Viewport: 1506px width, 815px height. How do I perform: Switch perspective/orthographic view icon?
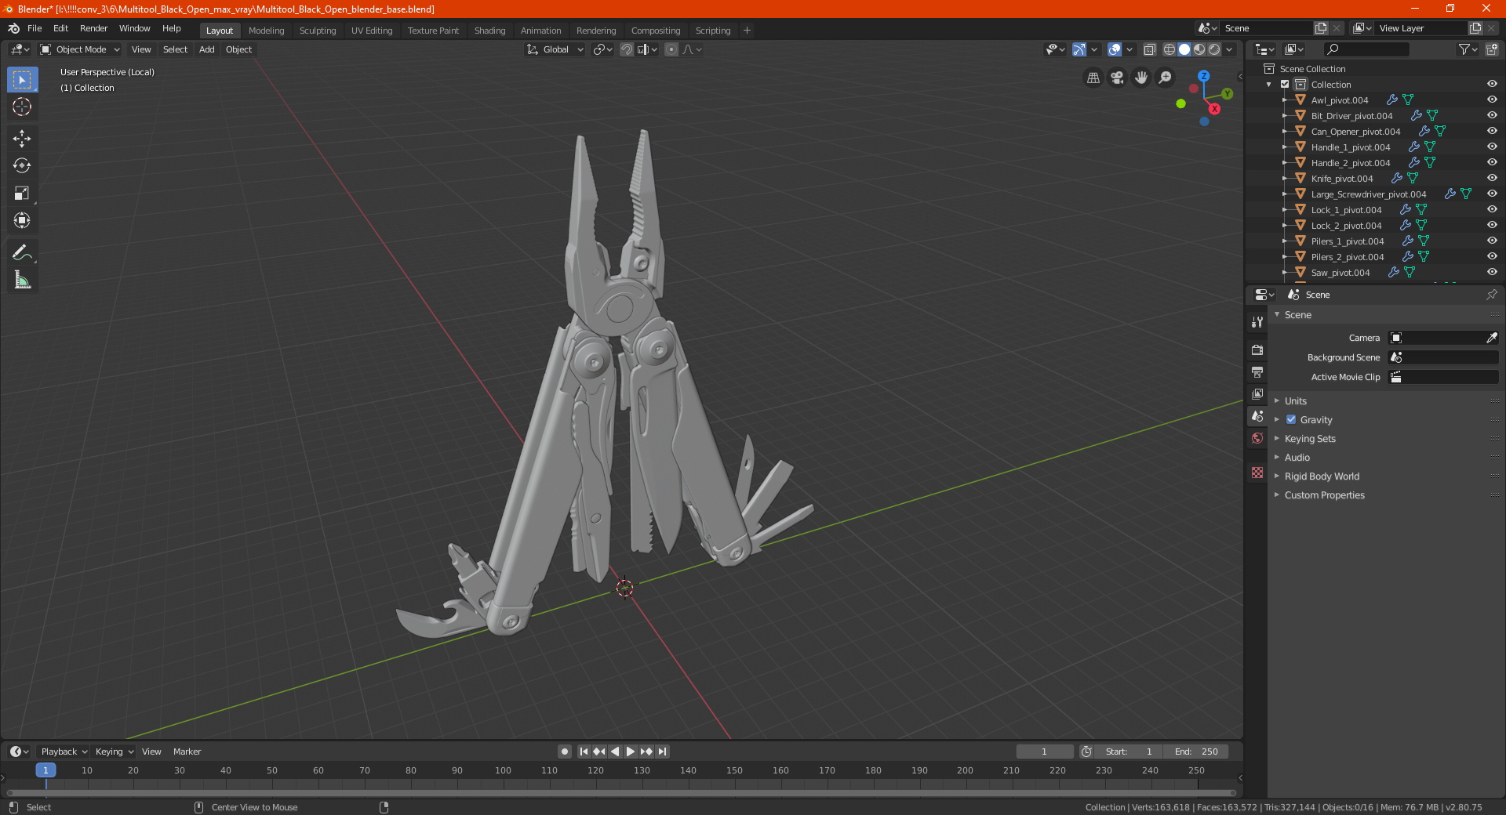pos(1093,78)
